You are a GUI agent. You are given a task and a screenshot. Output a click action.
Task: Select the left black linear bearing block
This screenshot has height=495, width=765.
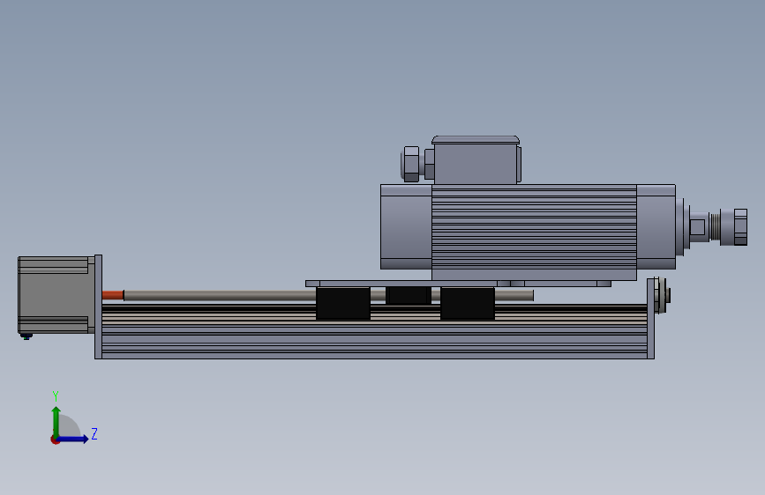pyautogui.click(x=343, y=303)
